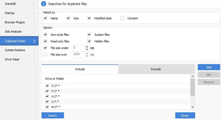
Task: Select the Include tab
Action: pos(80,69)
